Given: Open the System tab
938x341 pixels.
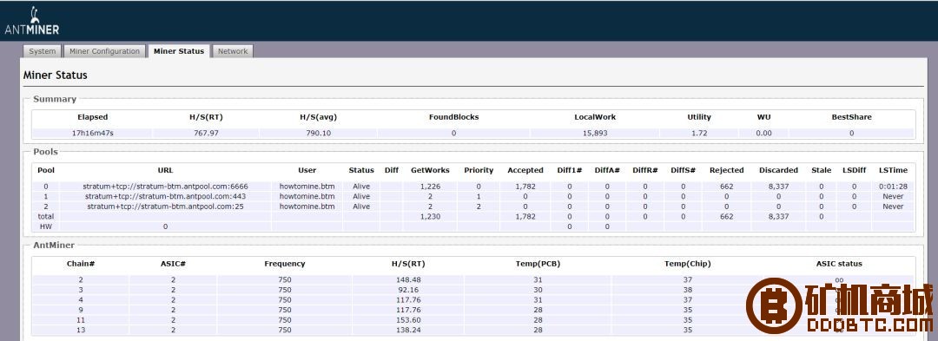Looking at the screenshot, I should coord(43,51).
